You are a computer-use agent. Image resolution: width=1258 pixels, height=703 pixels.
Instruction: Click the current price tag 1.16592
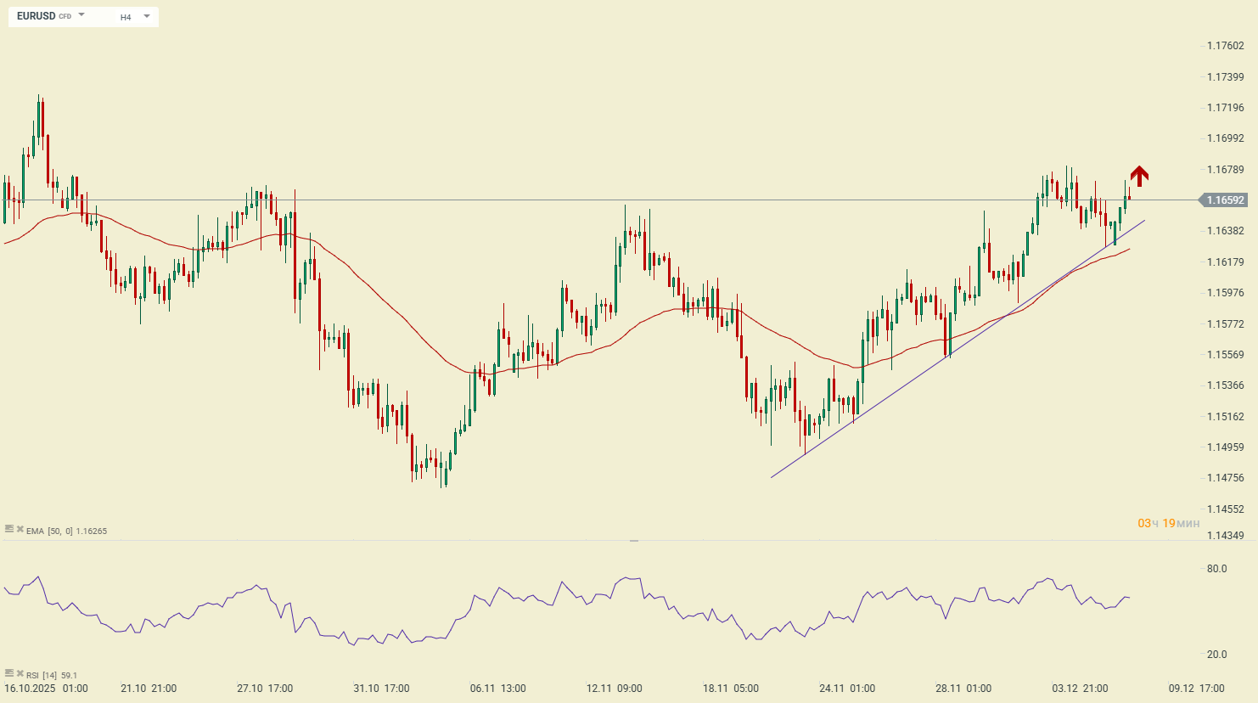pyautogui.click(x=1223, y=200)
